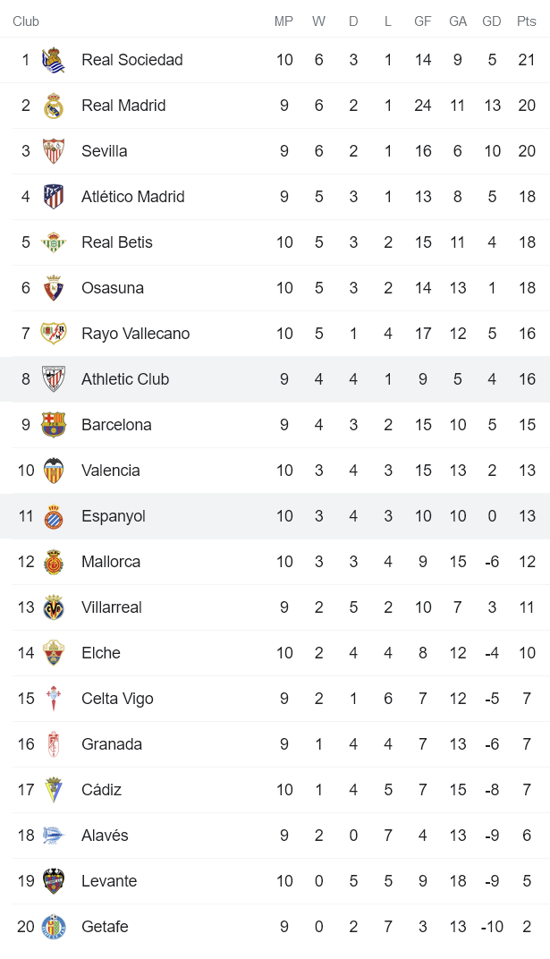
Task: Open the Osasuna team name link
Action: pyautogui.click(x=113, y=288)
